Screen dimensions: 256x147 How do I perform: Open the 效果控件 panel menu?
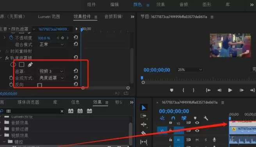coord(96,17)
